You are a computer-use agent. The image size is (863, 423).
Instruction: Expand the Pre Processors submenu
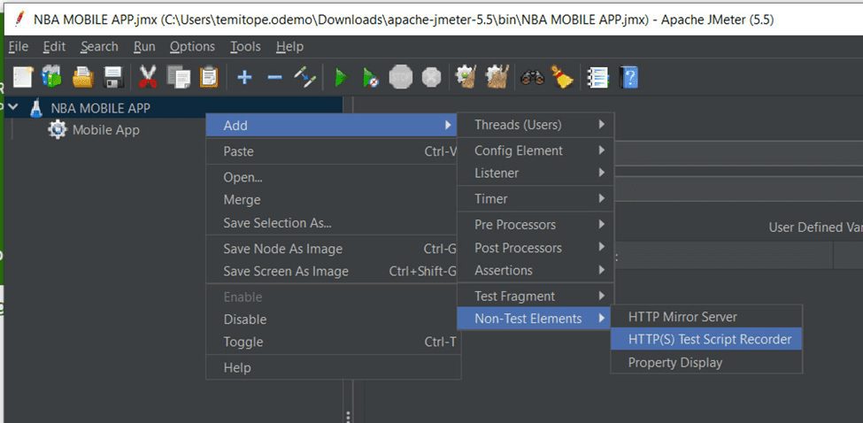click(x=536, y=225)
